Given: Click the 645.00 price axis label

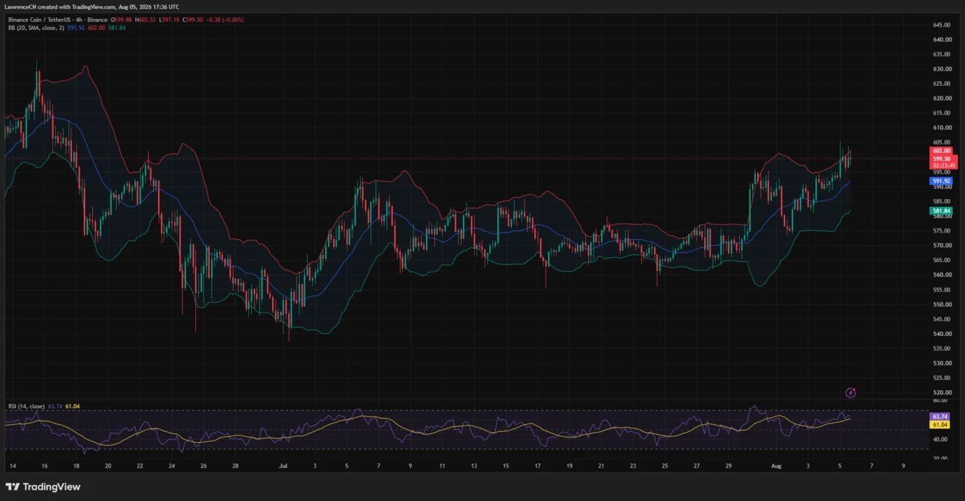Looking at the screenshot, I should point(941,24).
